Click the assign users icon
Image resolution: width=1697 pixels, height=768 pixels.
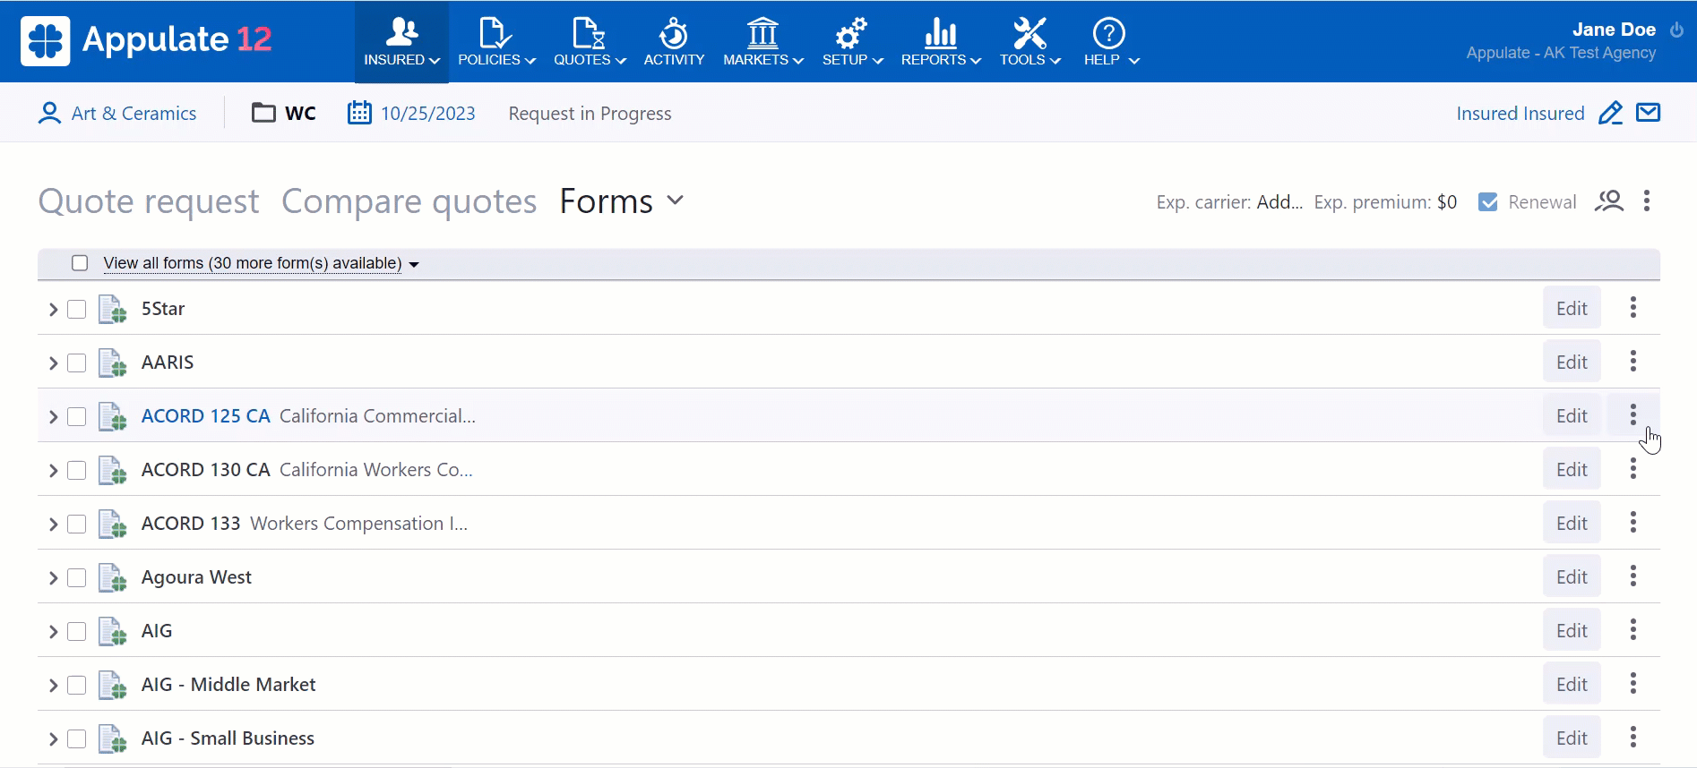pos(1609,201)
